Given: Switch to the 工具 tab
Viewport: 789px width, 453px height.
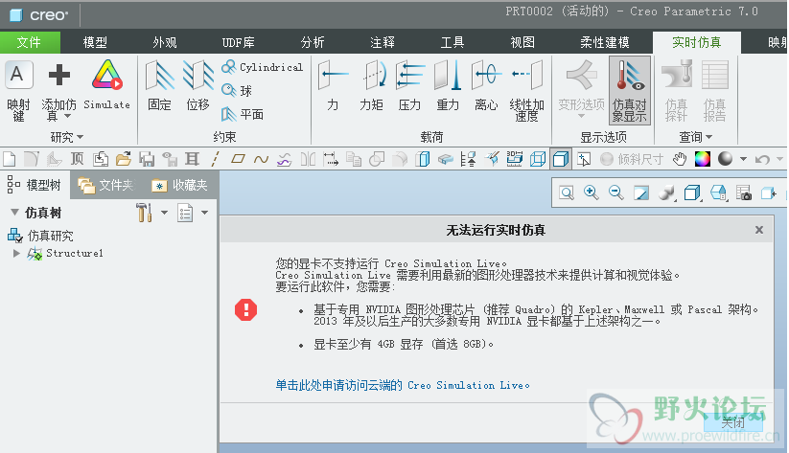Looking at the screenshot, I should [453, 42].
